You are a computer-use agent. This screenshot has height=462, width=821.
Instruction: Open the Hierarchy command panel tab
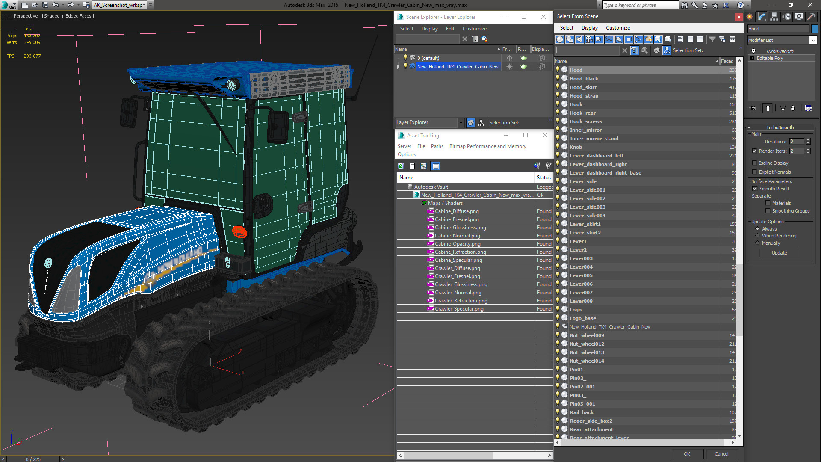pos(774,17)
